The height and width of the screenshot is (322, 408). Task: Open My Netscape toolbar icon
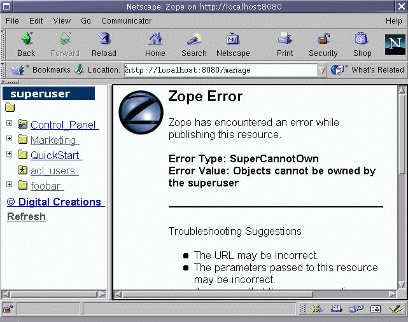click(233, 39)
